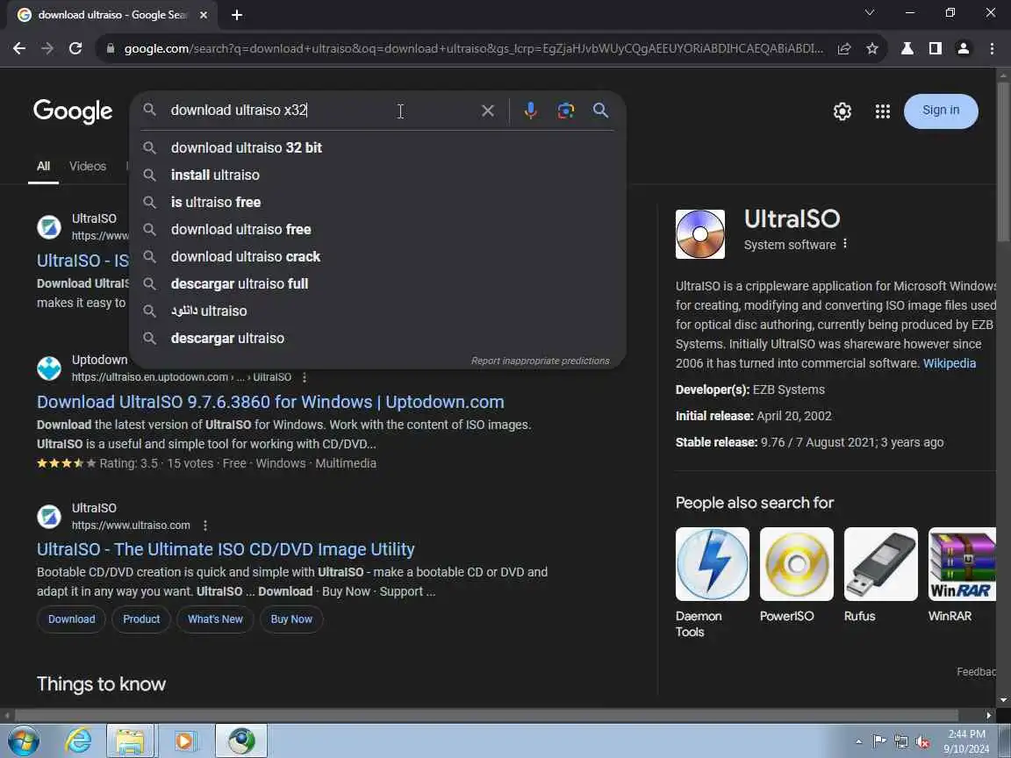The image size is (1011, 758).
Task: Clear the search box with X
Action: 488,111
